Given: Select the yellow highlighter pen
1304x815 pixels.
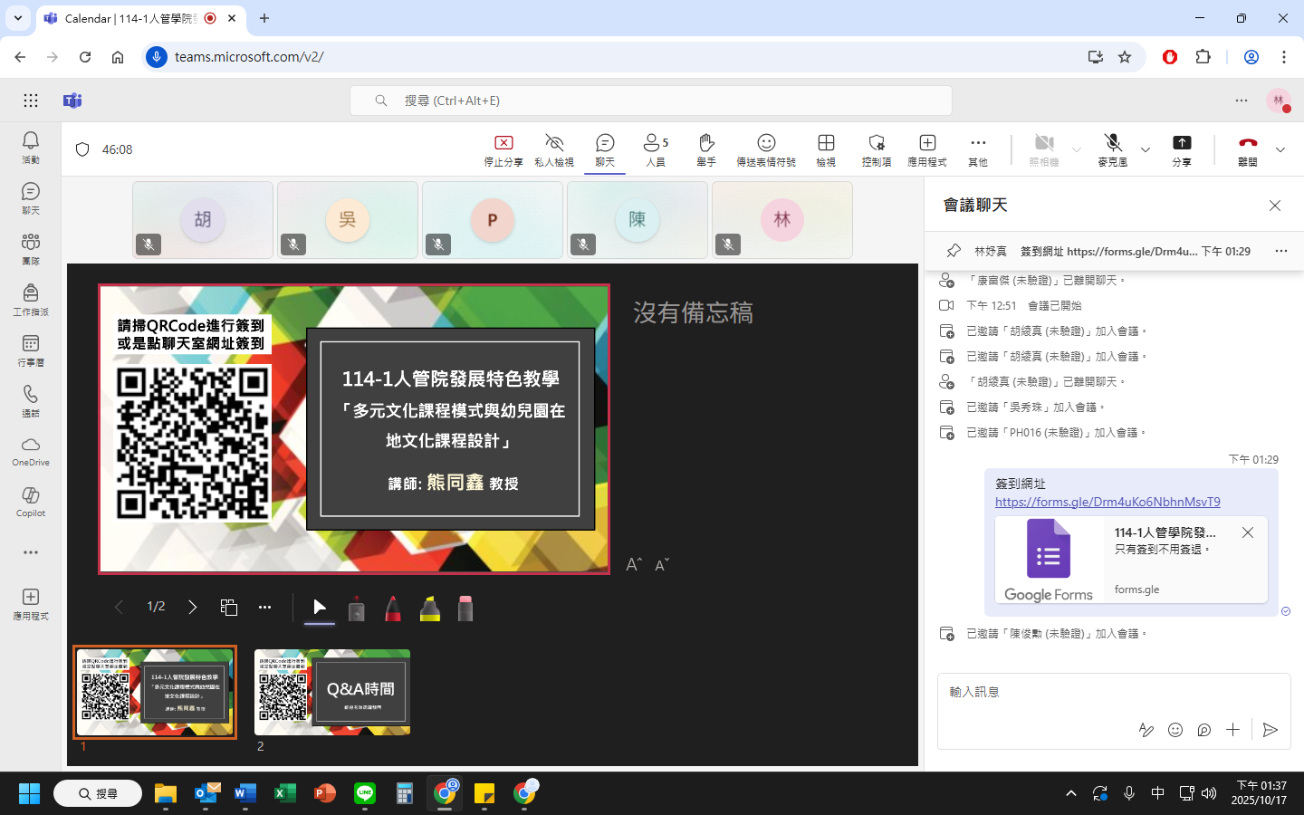Looking at the screenshot, I should tap(430, 609).
